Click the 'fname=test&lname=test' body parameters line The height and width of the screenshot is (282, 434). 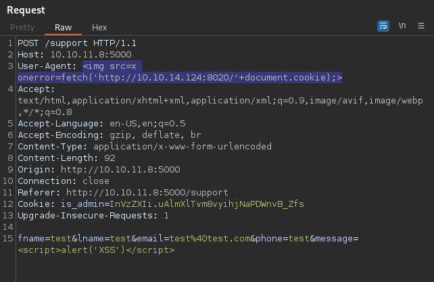coord(188,239)
